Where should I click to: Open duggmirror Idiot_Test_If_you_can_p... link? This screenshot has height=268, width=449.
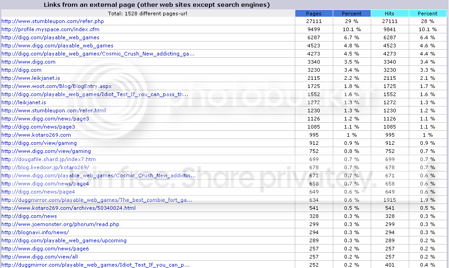(x=96, y=265)
